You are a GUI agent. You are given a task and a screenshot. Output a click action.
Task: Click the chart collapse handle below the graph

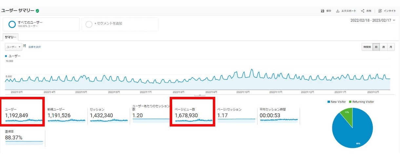(x=200, y=95)
